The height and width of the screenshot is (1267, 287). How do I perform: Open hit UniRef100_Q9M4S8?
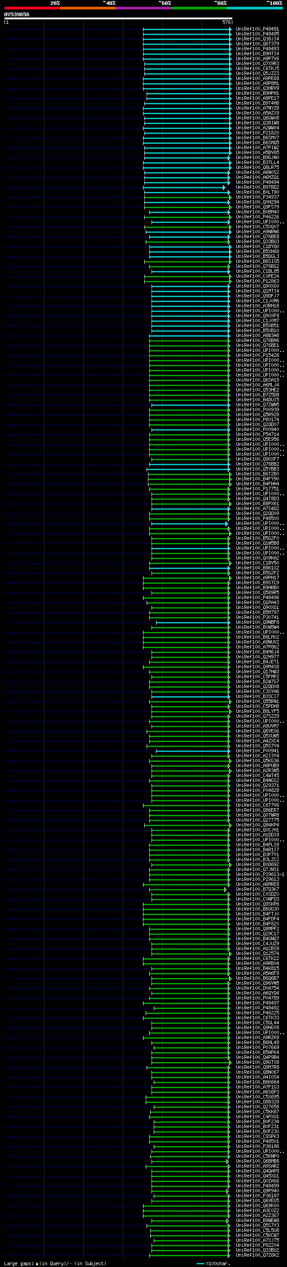point(257,667)
